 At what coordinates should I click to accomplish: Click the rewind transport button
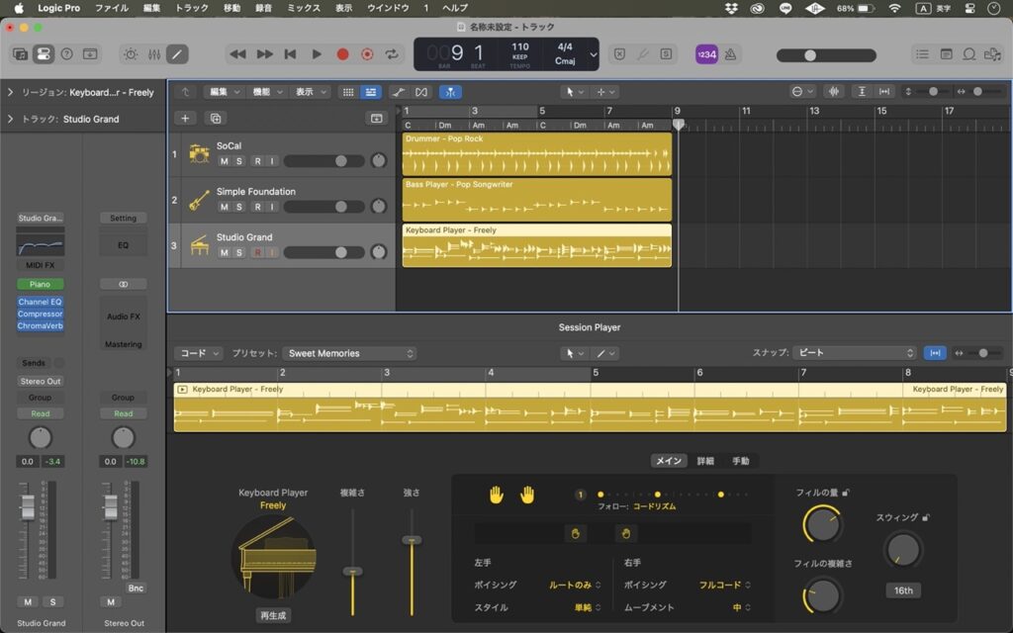(x=237, y=54)
